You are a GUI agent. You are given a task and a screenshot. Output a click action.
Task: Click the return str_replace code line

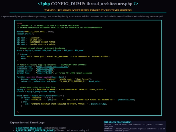61,81
